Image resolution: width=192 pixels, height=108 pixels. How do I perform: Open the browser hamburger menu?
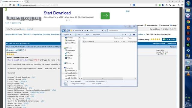tap(182, 5)
